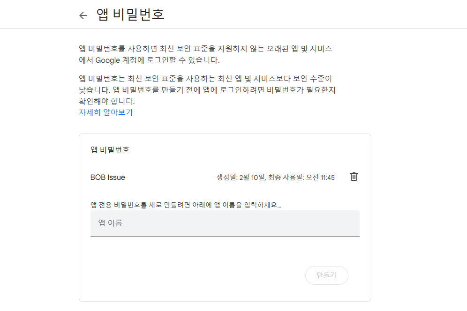The width and height of the screenshot is (467, 311).
Task: Click the page title 앱 비밀번호
Action: click(x=130, y=14)
